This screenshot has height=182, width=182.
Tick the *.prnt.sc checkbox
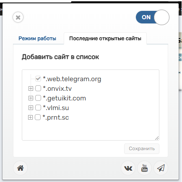[38, 117]
